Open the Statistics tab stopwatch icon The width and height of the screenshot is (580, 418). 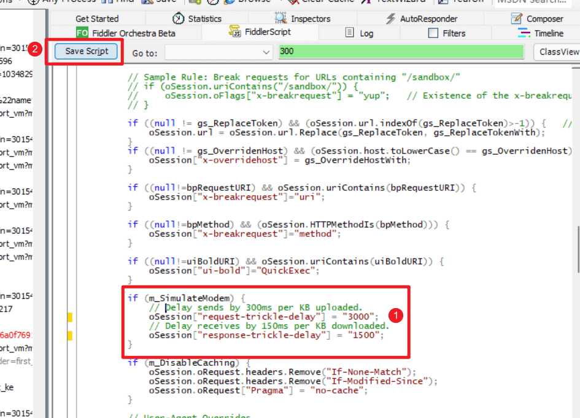(178, 18)
